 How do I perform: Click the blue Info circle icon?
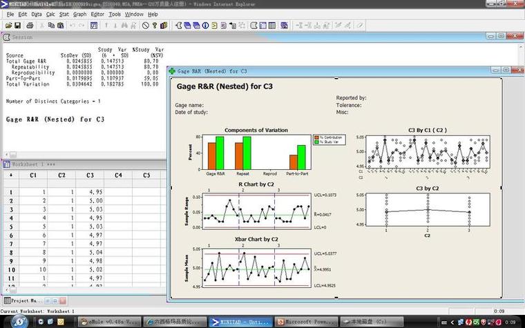click(205, 26)
